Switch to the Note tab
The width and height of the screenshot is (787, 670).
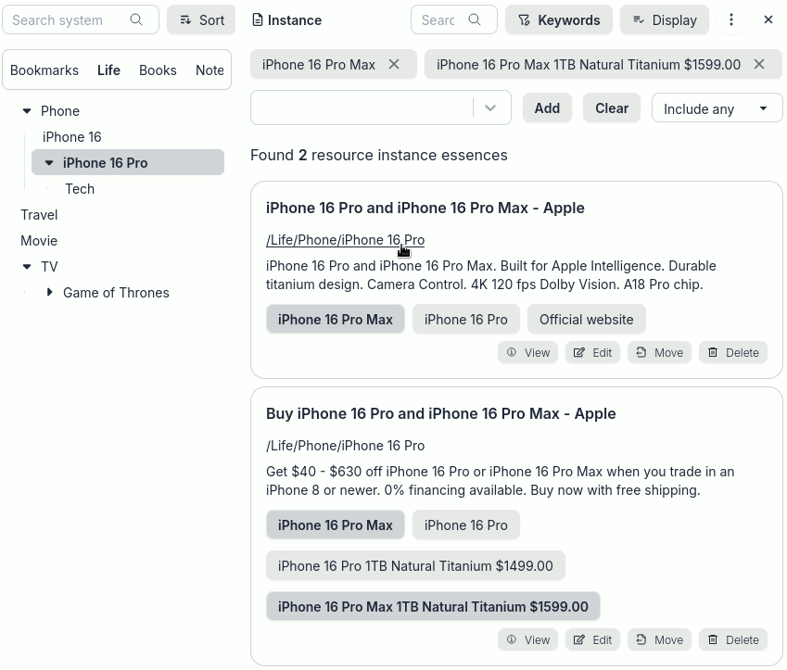point(209,70)
